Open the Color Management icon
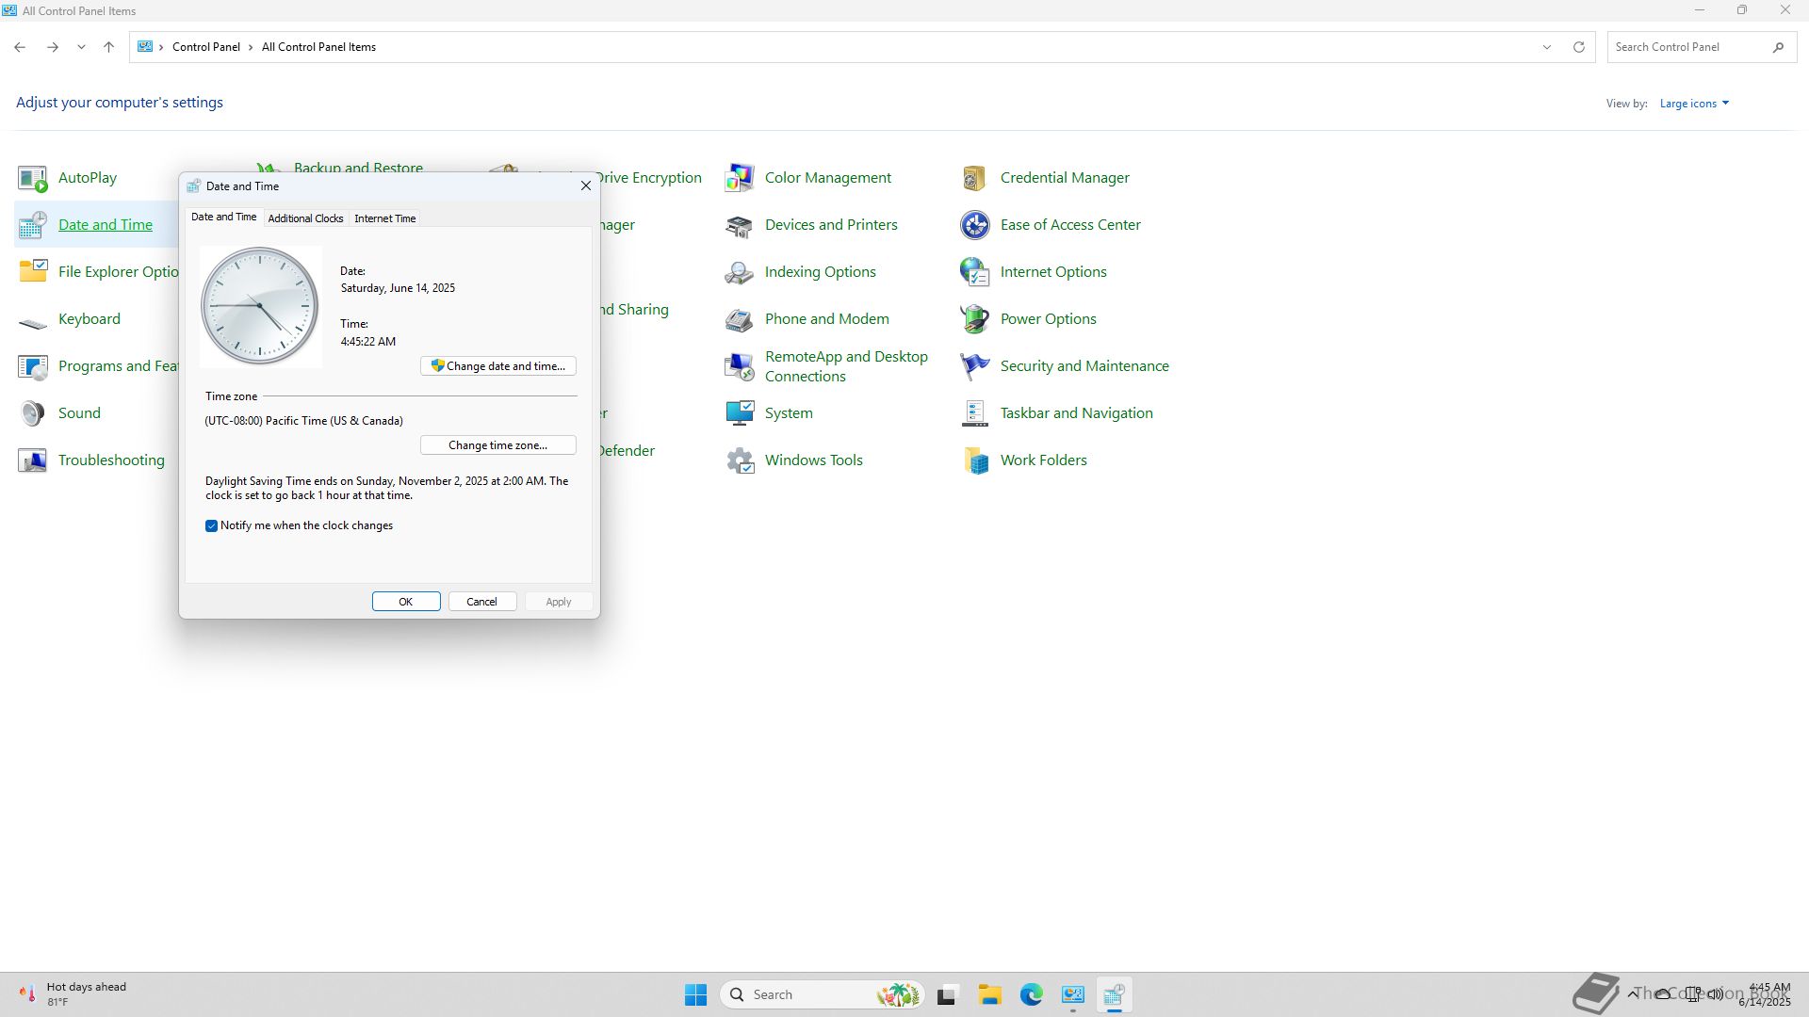Image resolution: width=1809 pixels, height=1017 pixels. click(x=740, y=178)
